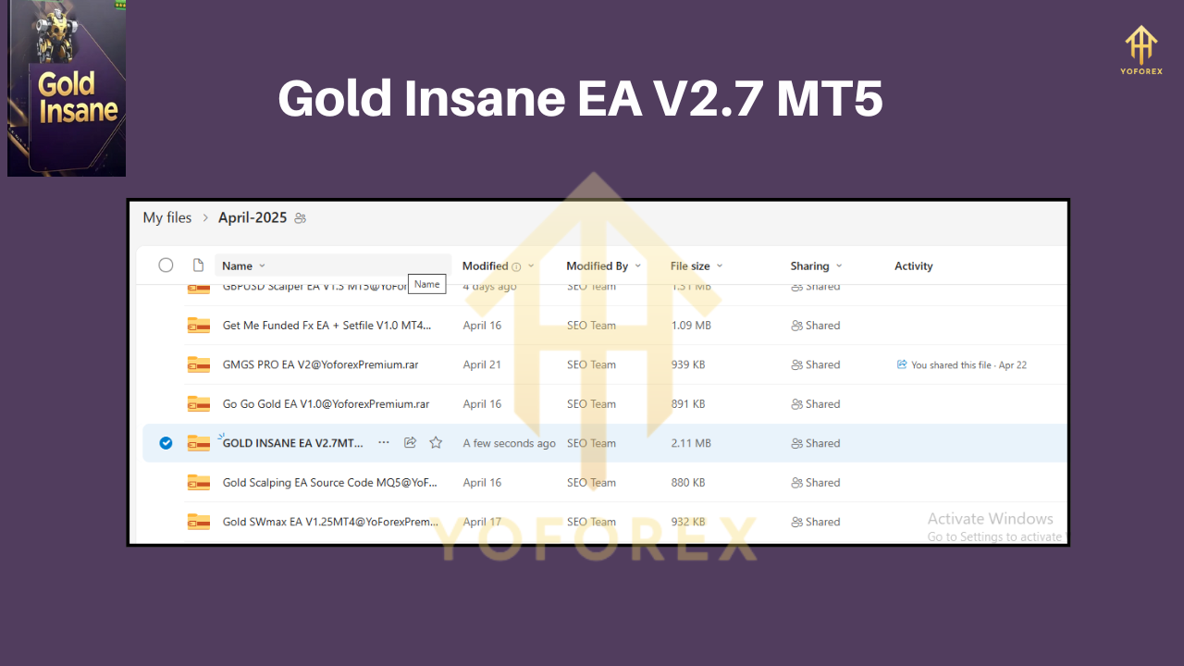This screenshot has height=666, width=1184.
Task: Favorite GOLD INSANE EA with the star icon
Action: tap(436, 442)
